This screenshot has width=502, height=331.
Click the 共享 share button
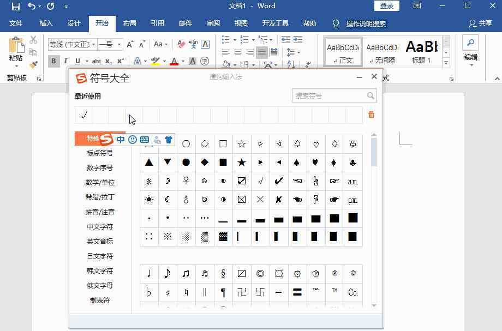(480, 23)
